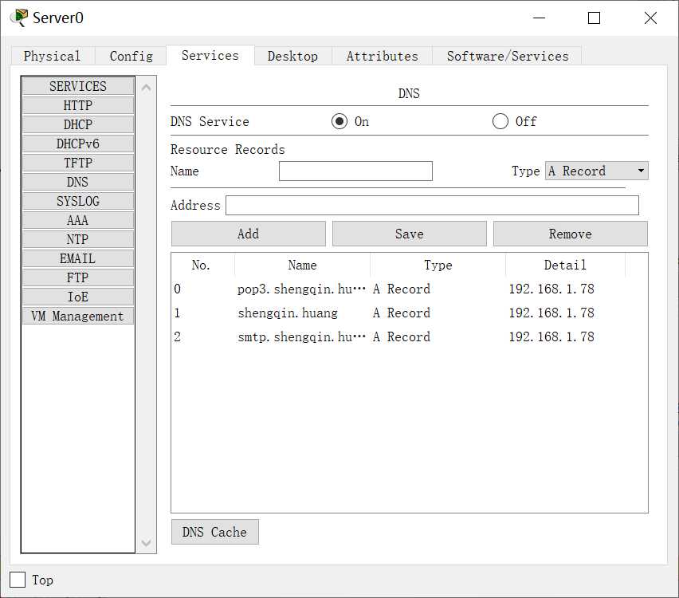Screen dimensions: 679x598
Task: Open the FTP service settings
Action: coord(78,277)
